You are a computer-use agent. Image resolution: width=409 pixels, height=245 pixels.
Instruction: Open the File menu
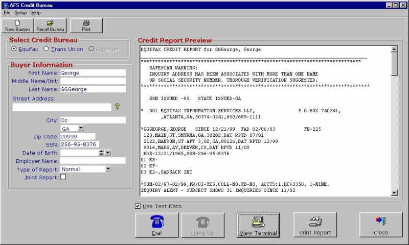click(x=7, y=13)
